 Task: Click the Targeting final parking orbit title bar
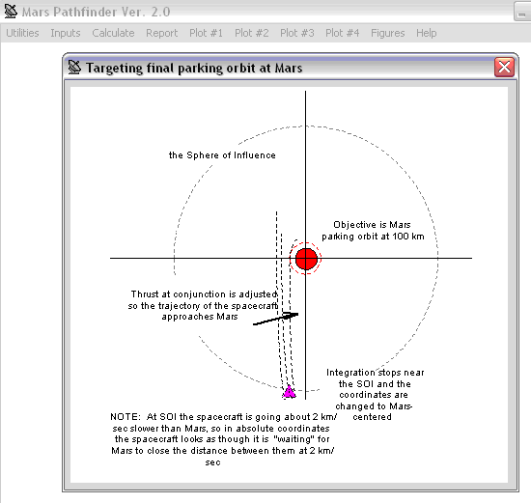279,68
